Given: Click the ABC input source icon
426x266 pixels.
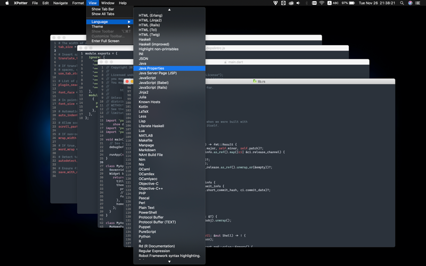Looking at the screenshot, I should [333, 3].
